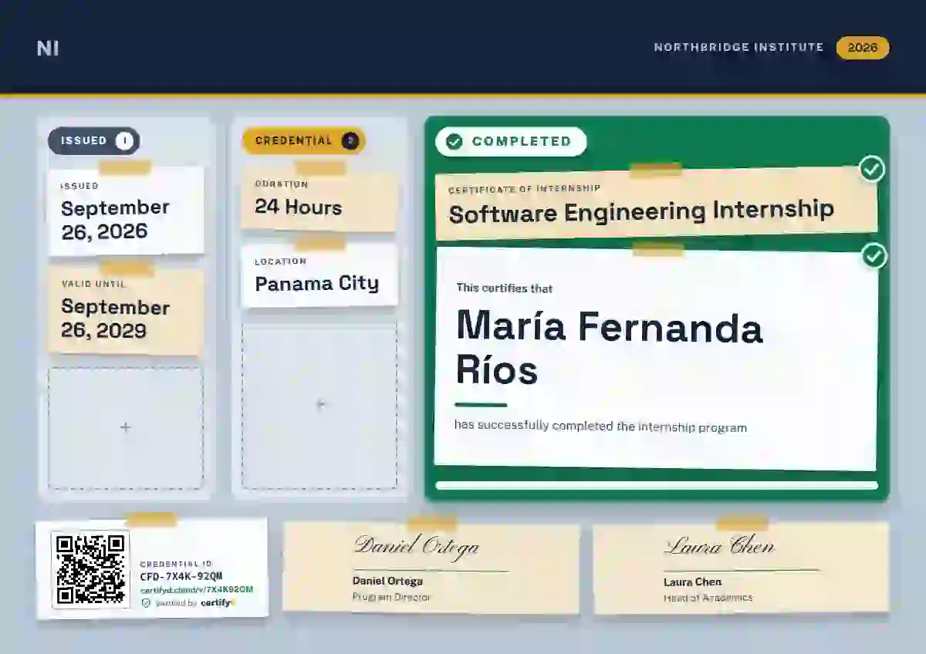Open the Issued September 26, 2026 card

pos(126,211)
